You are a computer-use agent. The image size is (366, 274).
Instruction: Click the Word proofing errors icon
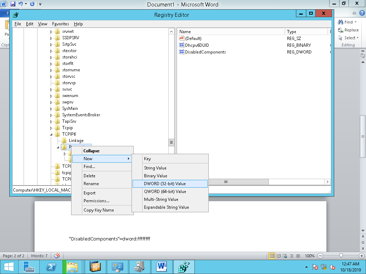(57, 256)
